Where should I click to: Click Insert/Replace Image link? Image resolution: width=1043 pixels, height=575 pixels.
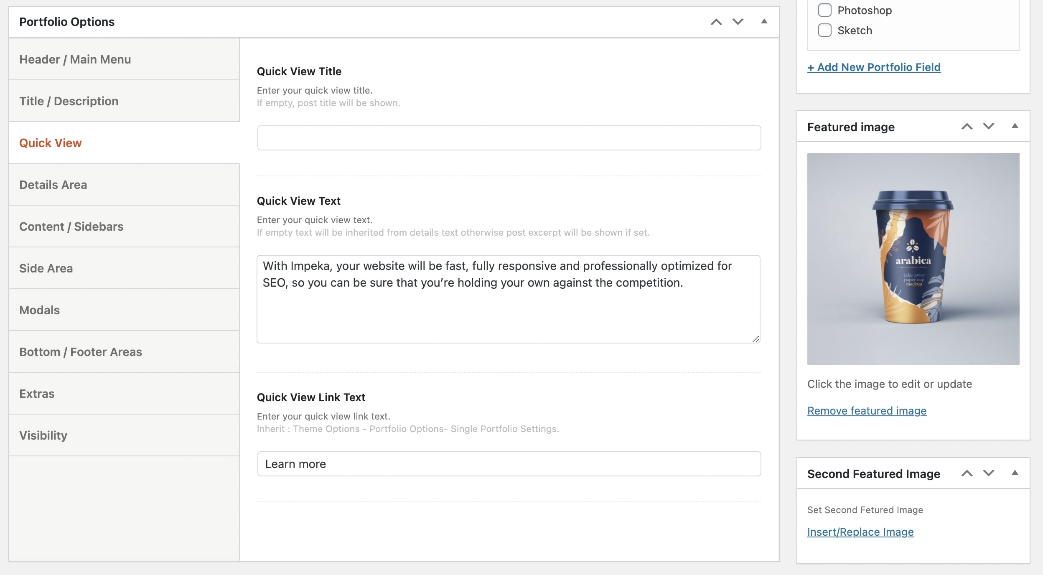click(x=860, y=532)
